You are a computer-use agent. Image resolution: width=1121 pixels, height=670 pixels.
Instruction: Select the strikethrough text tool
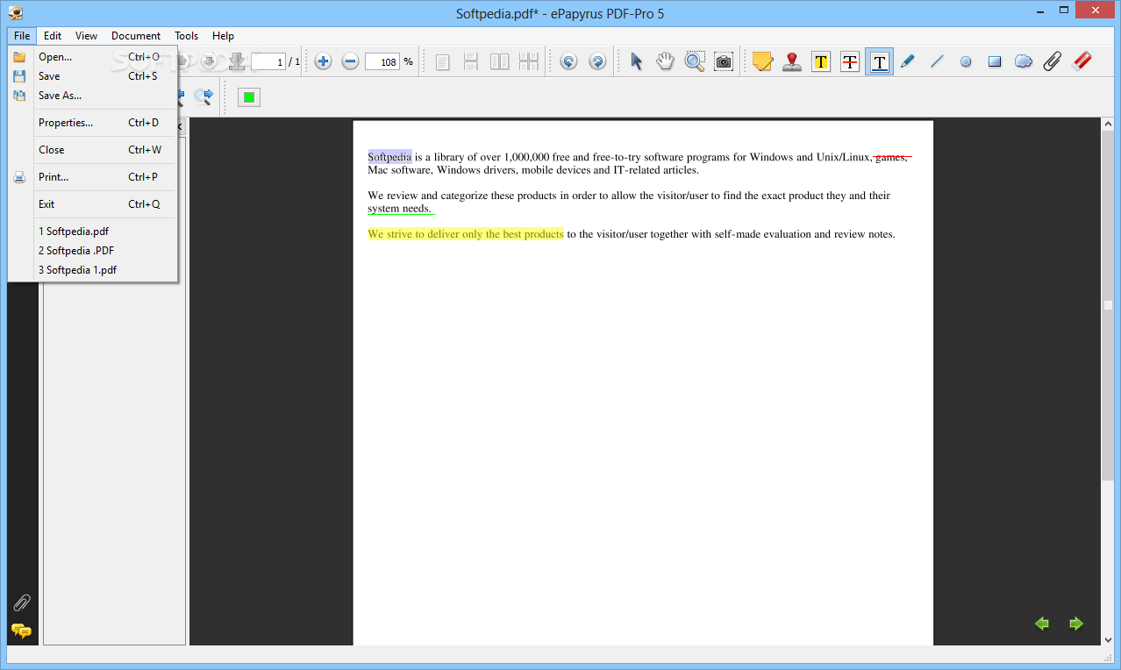tap(850, 61)
